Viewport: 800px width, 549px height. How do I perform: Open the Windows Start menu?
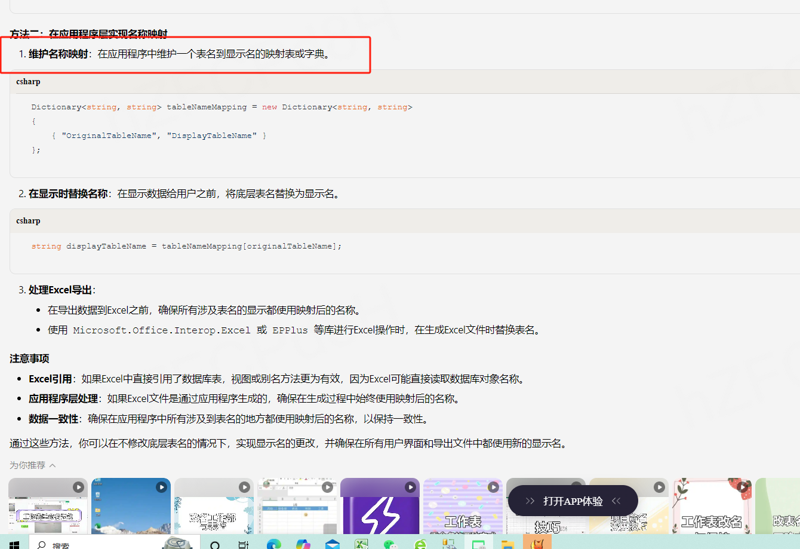(x=14, y=544)
